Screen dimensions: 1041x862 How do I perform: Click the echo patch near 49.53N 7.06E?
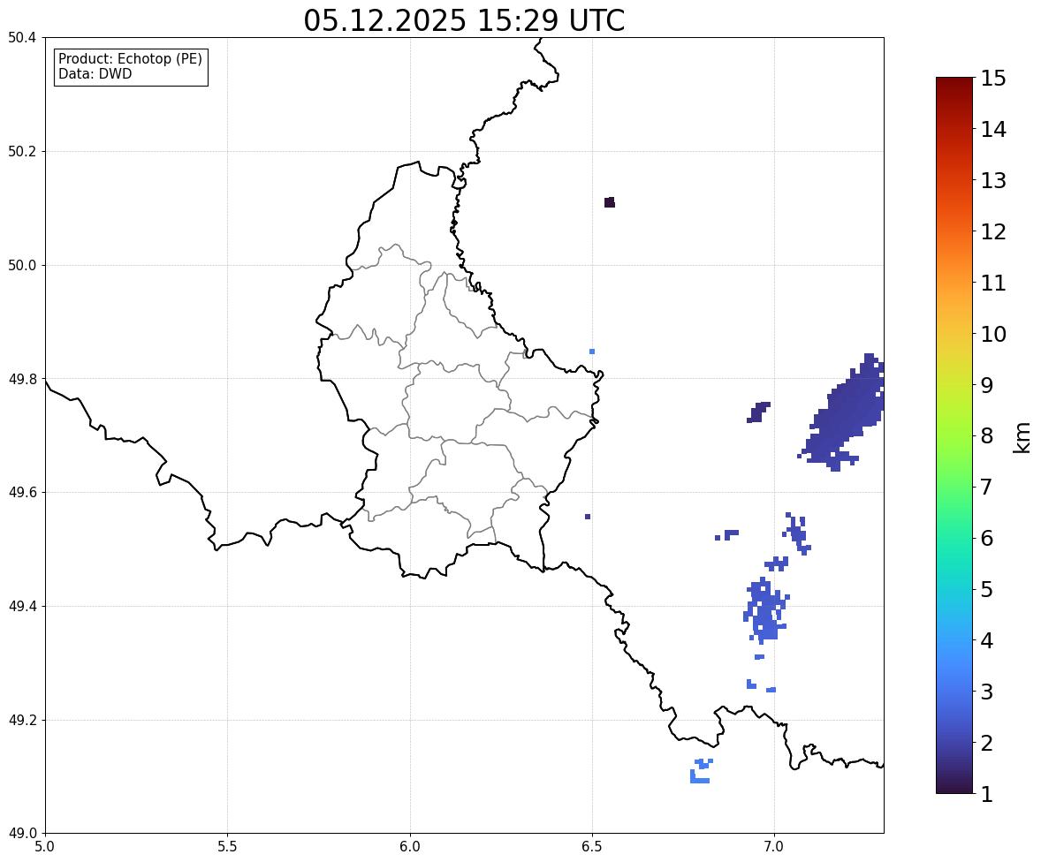[x=797, y=533]
